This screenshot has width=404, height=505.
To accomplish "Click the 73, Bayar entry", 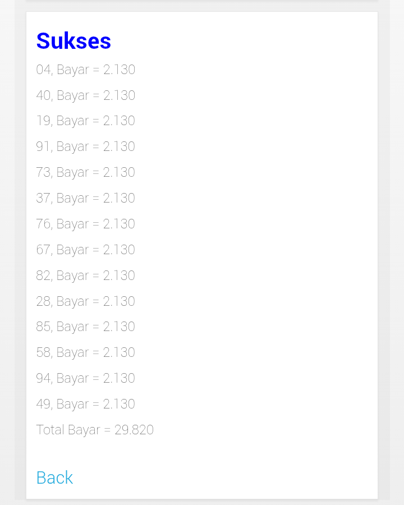I will [85, 172].
